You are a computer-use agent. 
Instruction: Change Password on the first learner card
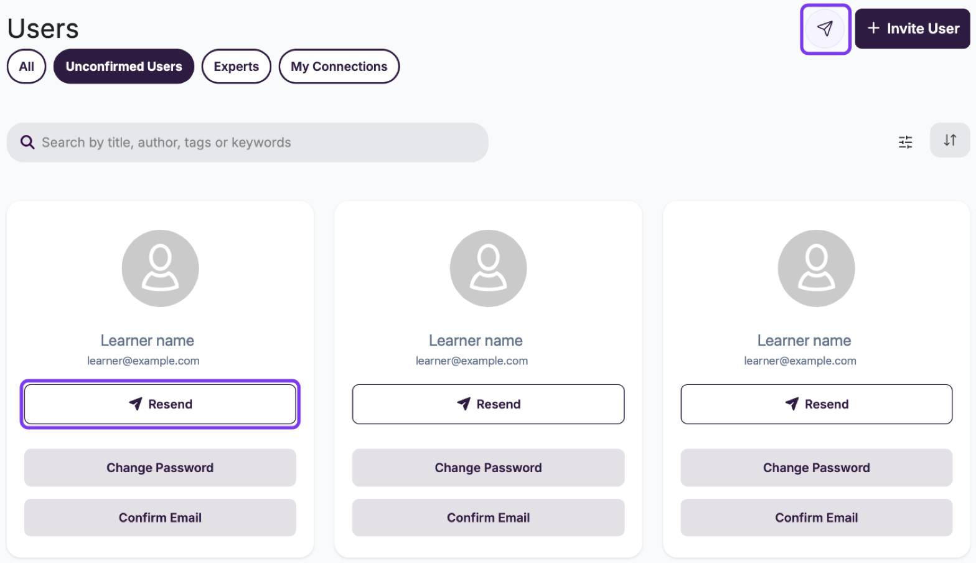[160, 468]
